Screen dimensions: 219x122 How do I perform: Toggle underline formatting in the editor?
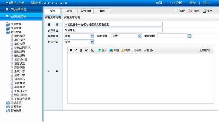tap(81, 50)
